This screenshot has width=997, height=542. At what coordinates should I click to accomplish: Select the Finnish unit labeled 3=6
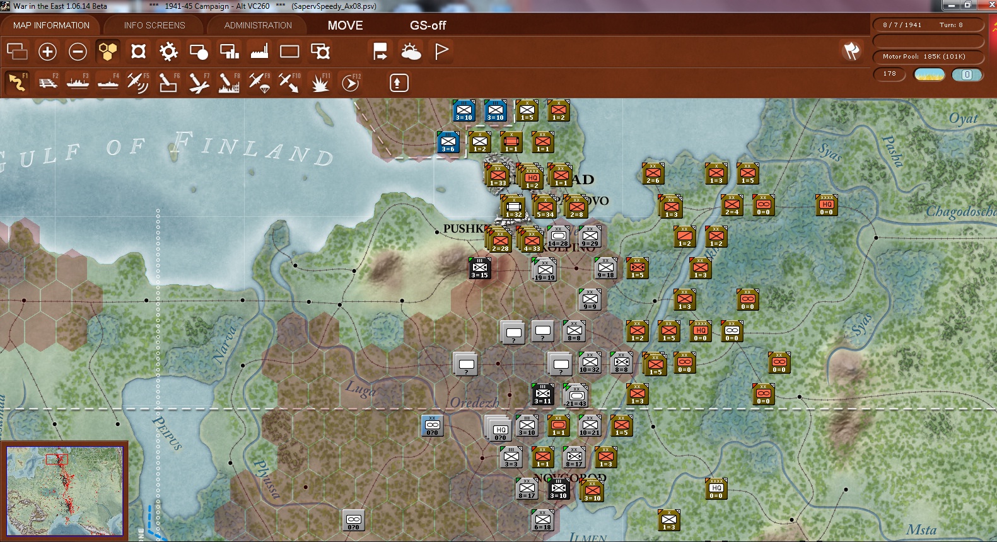click(x=448, y=142)
